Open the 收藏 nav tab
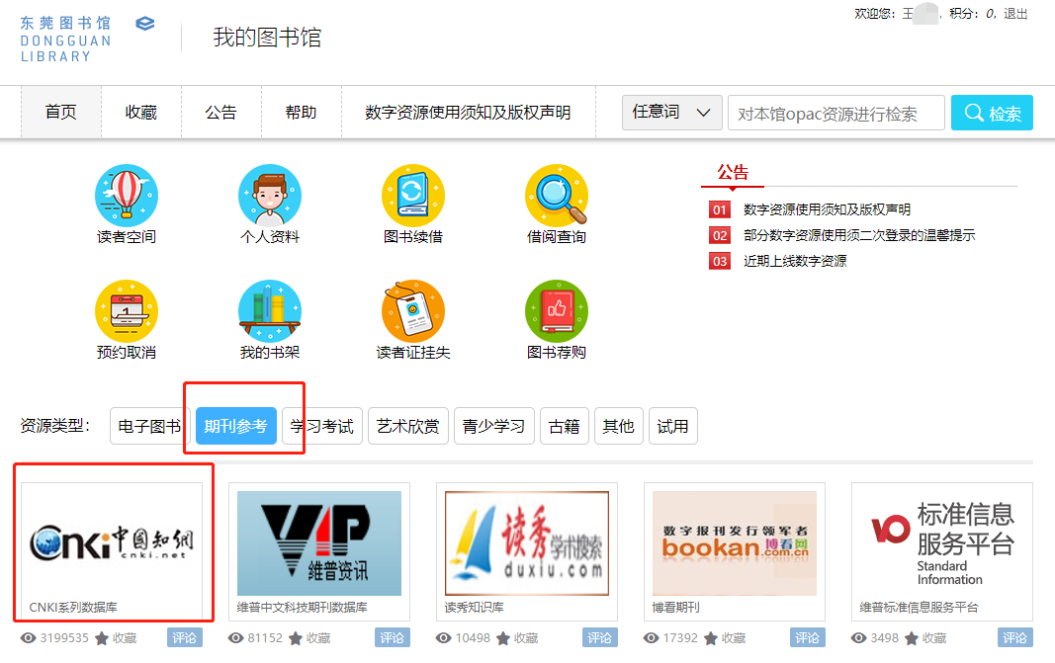The height and width of the screenshot is (663, 1055). (x=141, y=113)
